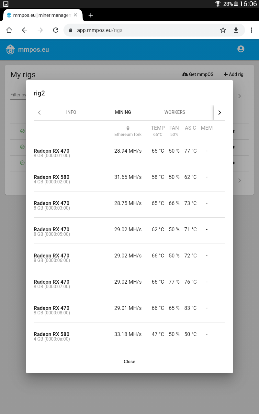Click the 77 % fan speed value
Screen dimensions: 259x414
[174, 282]
